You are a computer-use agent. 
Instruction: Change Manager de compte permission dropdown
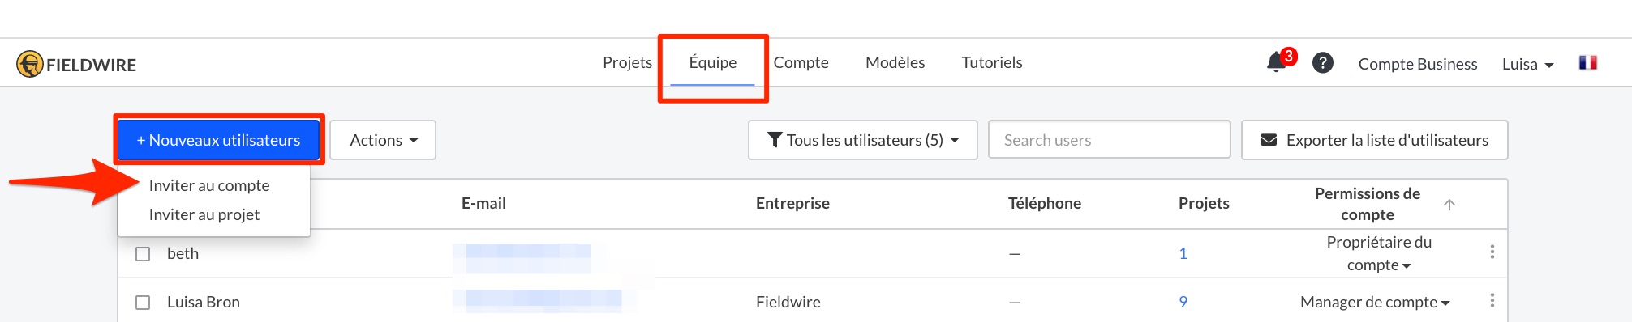[1375, 302]
